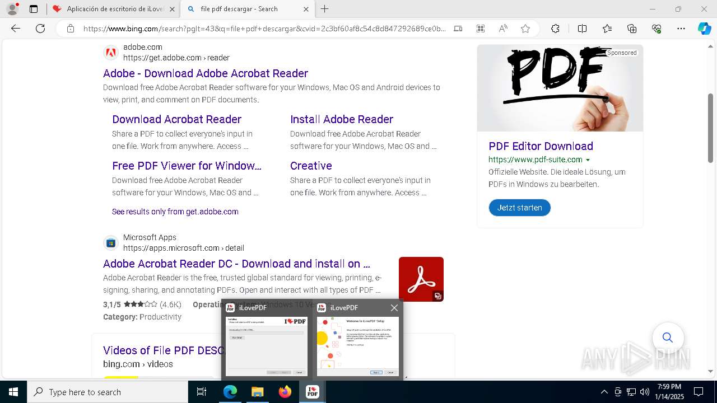Click the sponsored PDF ad image
717x403 pixels.
560,88
